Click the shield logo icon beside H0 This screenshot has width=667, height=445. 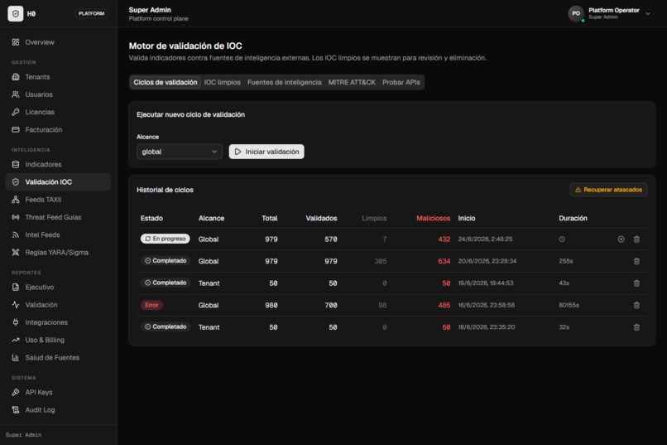16,13
